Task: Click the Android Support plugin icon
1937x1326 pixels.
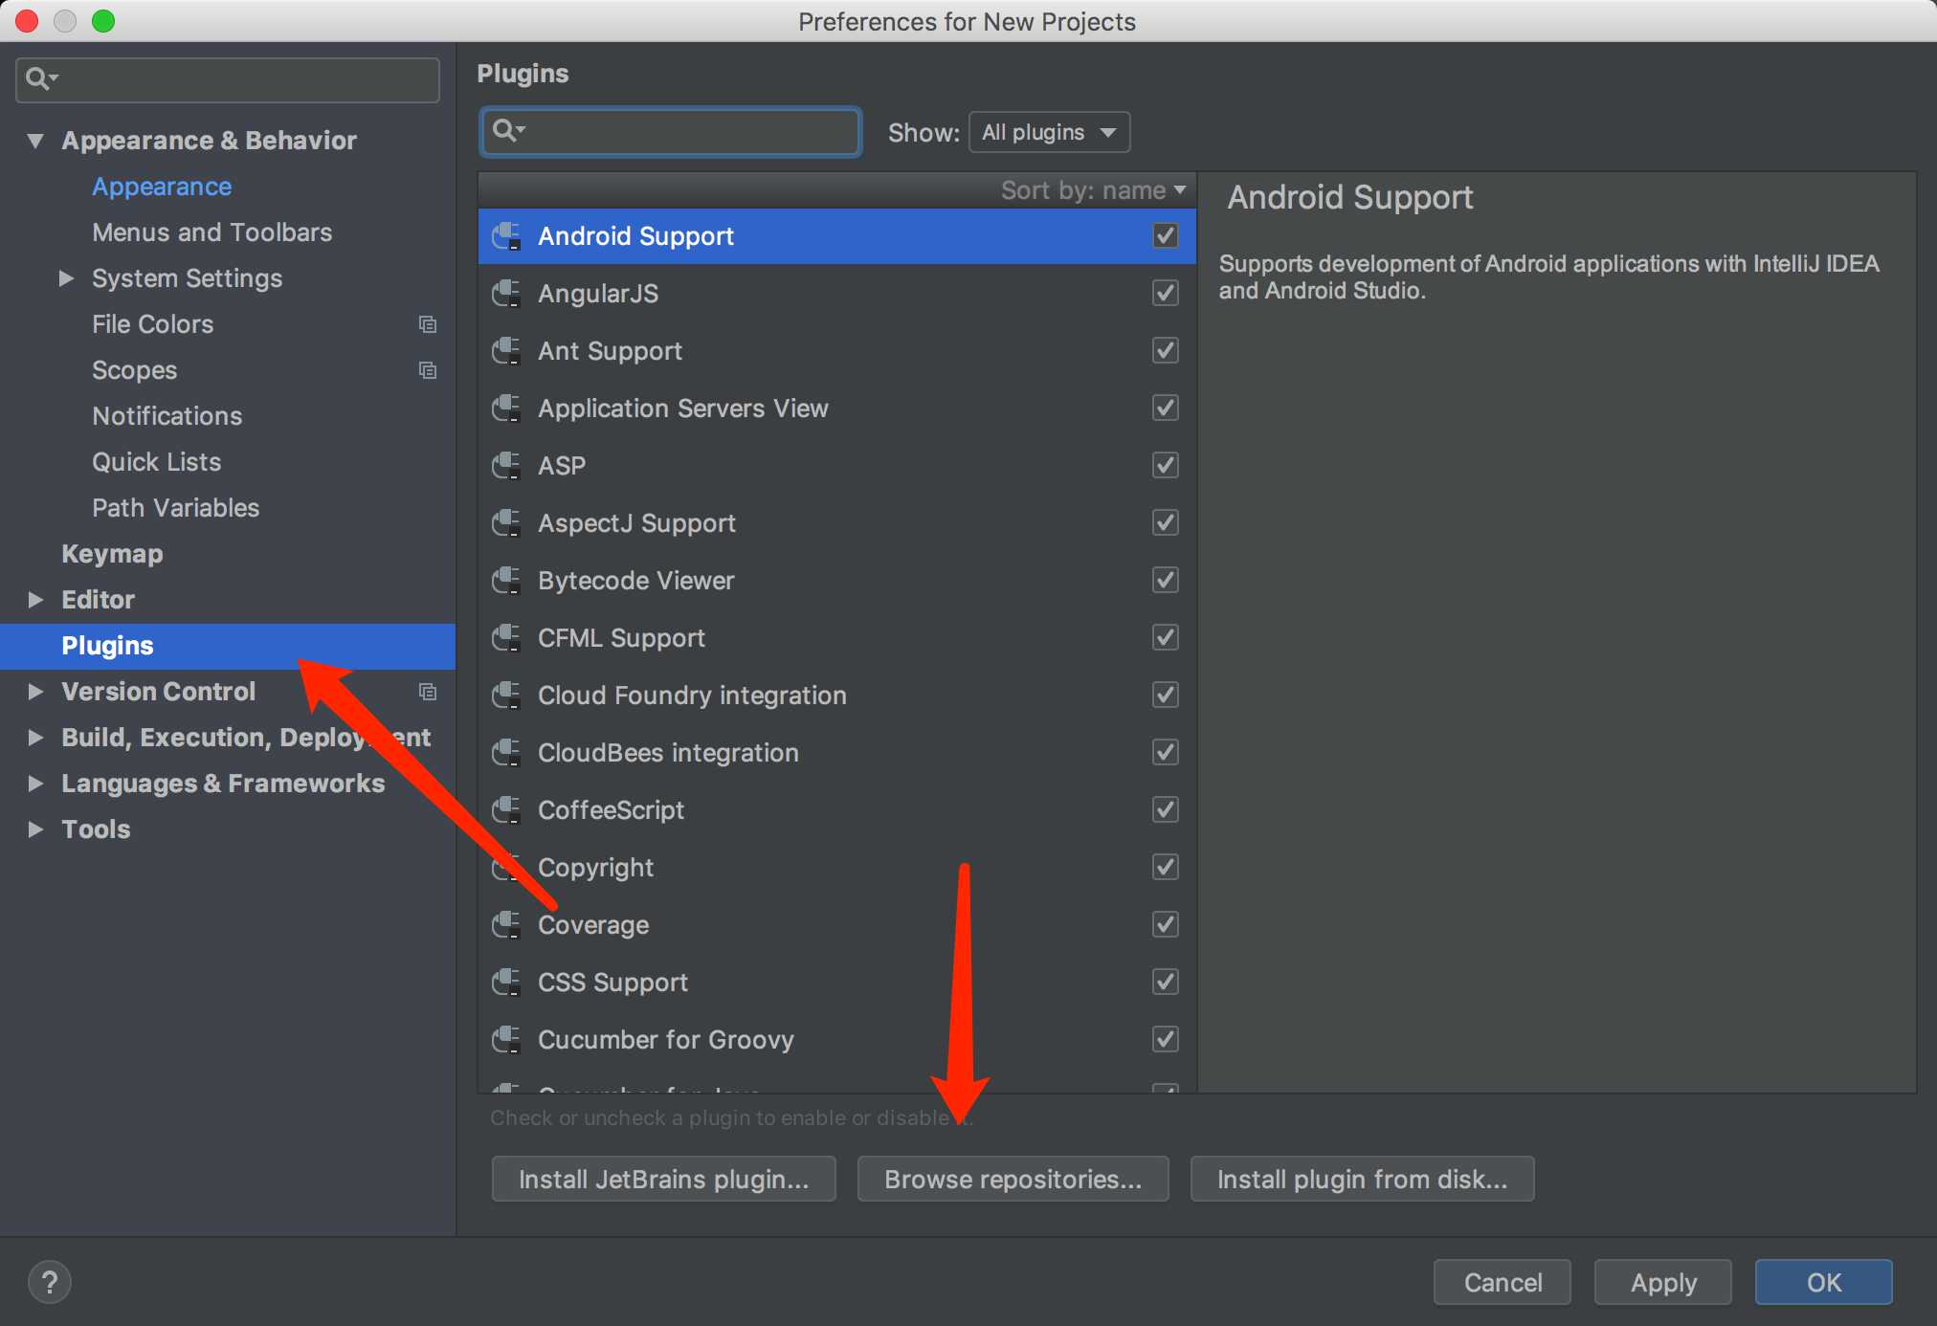Action: click(x=506, y=236)
